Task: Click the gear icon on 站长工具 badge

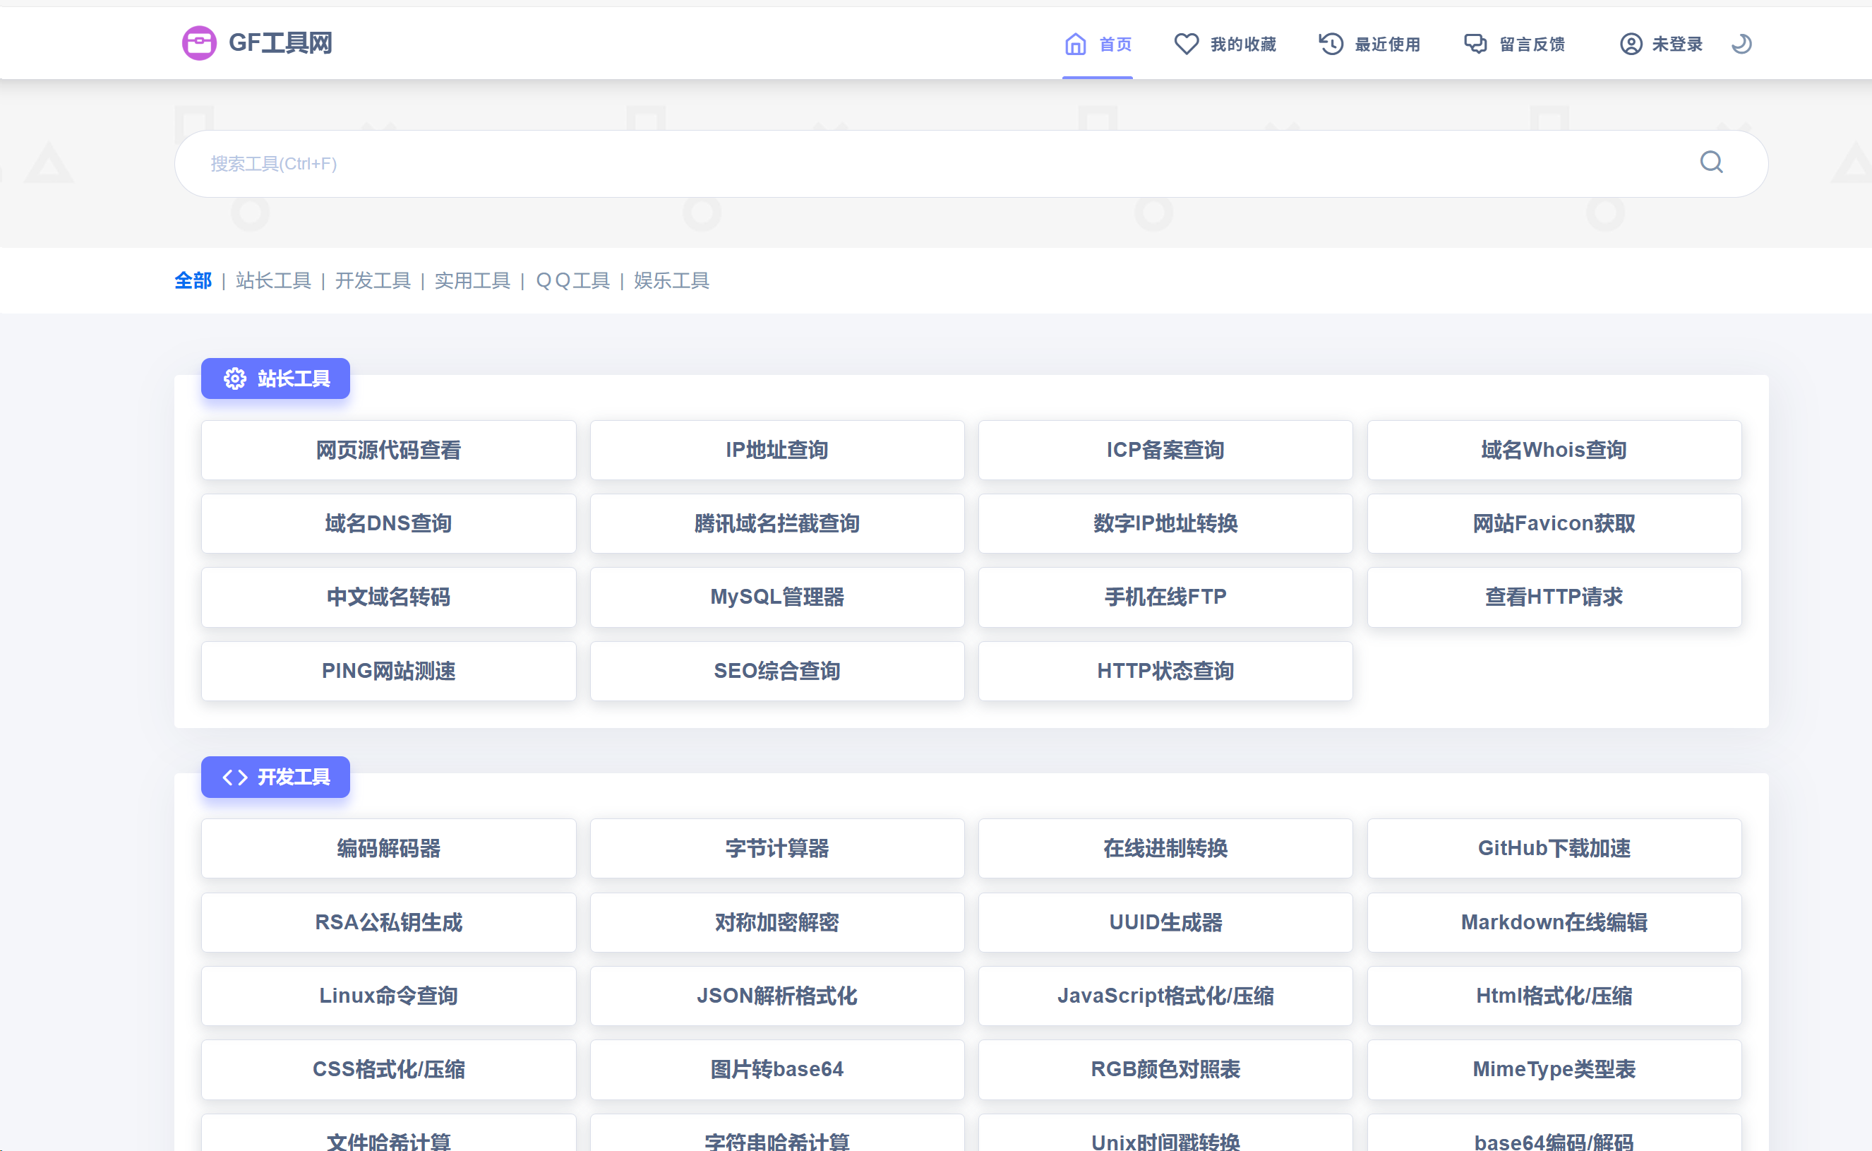Action: 234,378
